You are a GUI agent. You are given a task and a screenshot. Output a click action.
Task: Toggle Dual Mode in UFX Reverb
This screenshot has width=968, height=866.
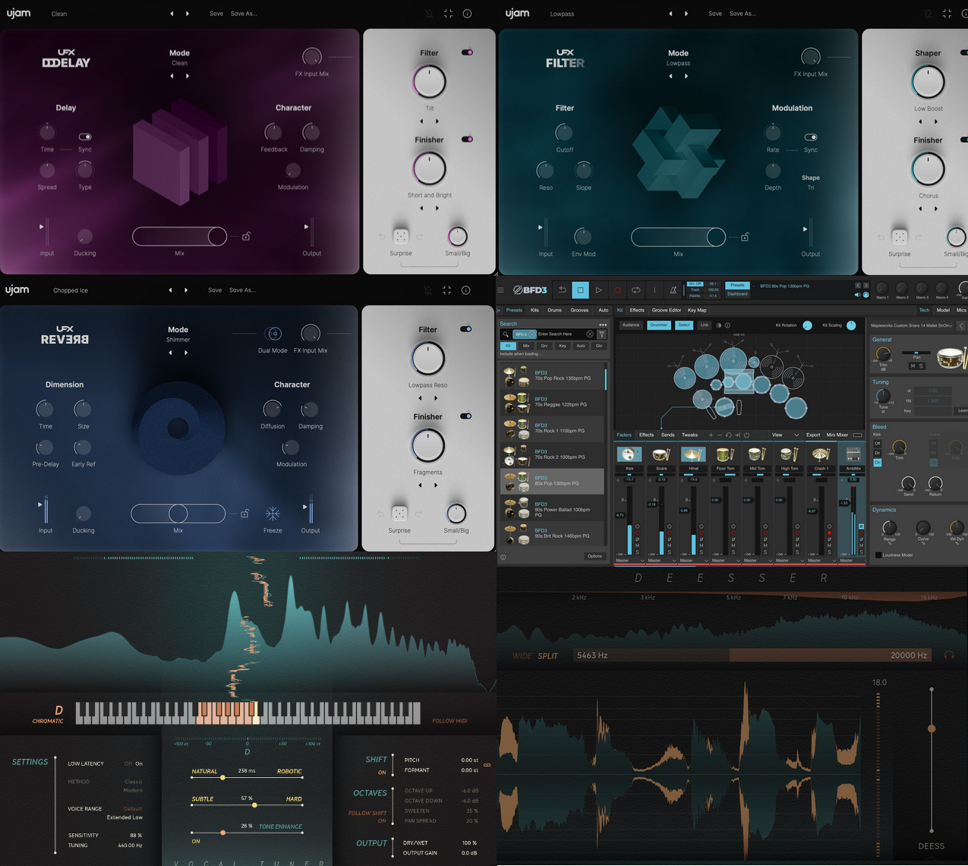click(273, 333)
